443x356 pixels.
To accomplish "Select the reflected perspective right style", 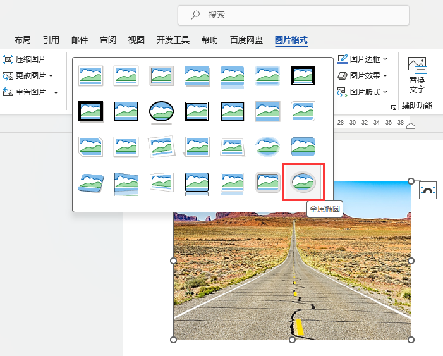I will pos(126,184).
